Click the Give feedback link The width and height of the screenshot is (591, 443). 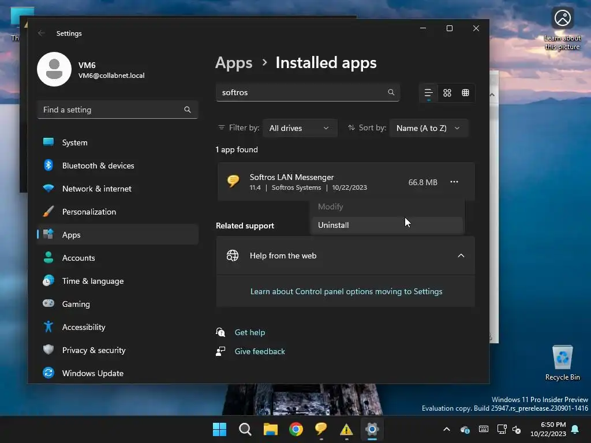[x=260, y=351]
